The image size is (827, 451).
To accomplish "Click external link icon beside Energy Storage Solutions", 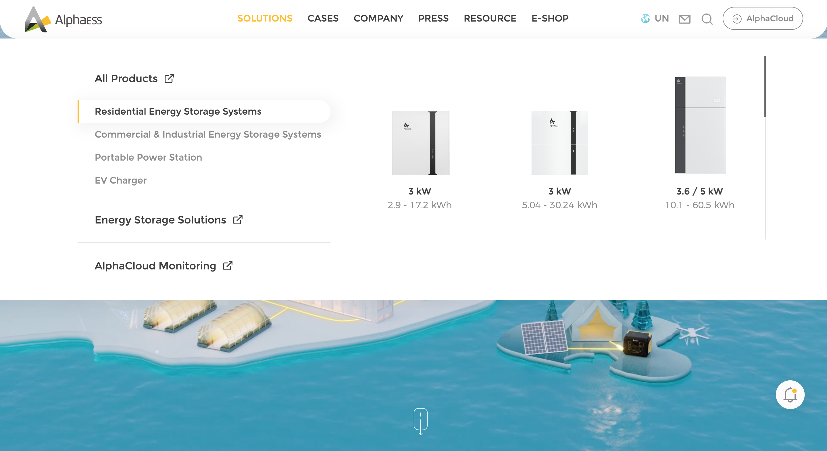I will 238,220.
